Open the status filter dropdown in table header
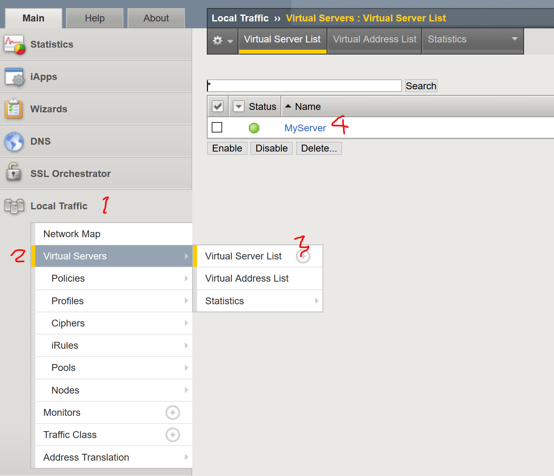Screen dimensions: 554x476 pos(239,106)
